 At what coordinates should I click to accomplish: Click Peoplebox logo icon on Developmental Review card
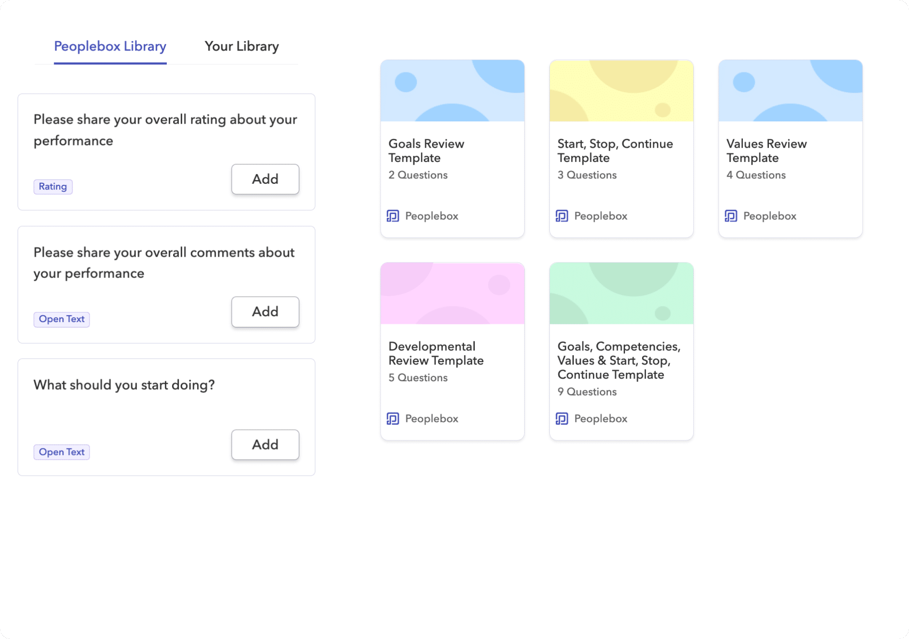393,419
